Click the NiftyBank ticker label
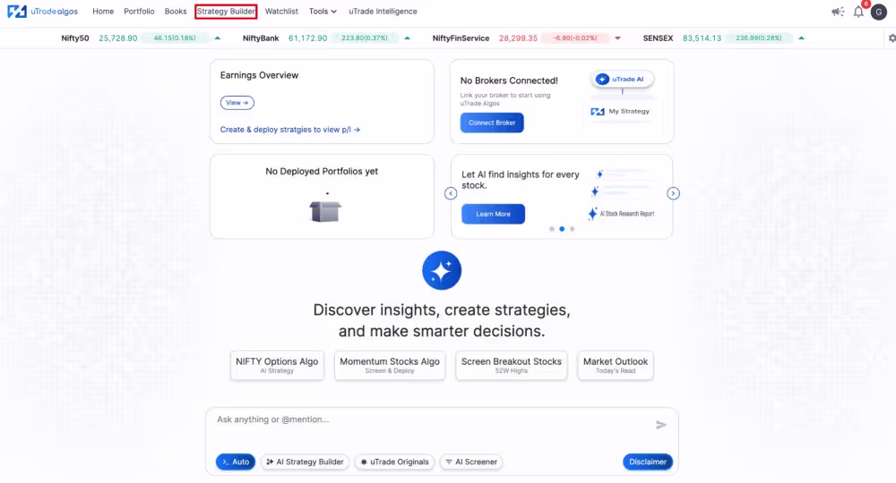The width and height of the screenshot is (896, 483). [x=261, y=38]
